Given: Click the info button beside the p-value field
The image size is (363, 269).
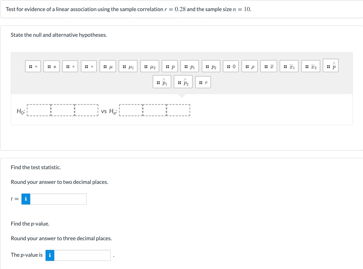Looking at the screenshot, I should pyautogui.click(x=49, y=255).
